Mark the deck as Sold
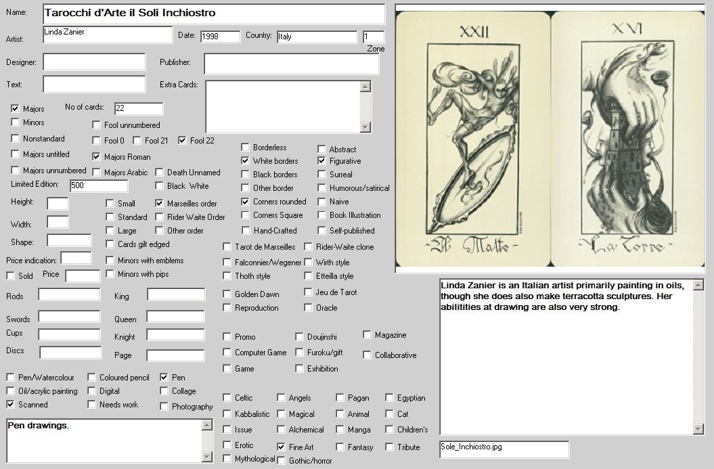 (x=11, y=276)
